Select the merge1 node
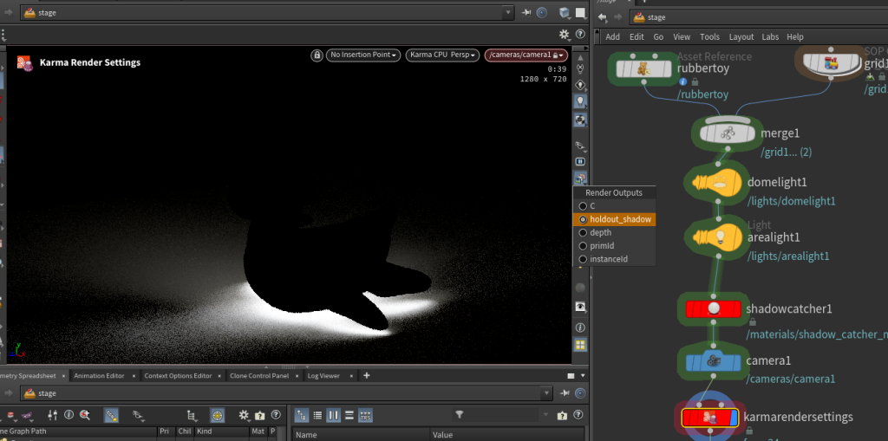 pos(727,134)
